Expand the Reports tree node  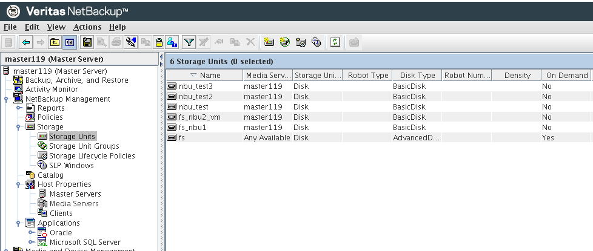[x=19, y=108]
